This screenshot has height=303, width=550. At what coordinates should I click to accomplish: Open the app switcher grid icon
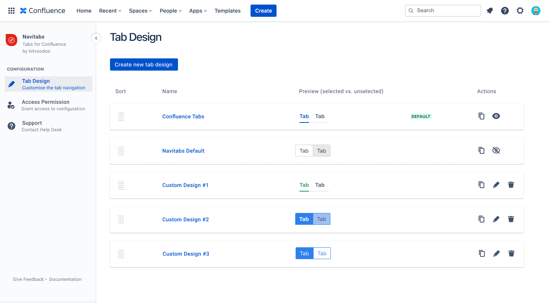(11, 11)
